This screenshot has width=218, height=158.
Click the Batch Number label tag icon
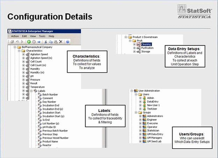[x=40, y=95]
